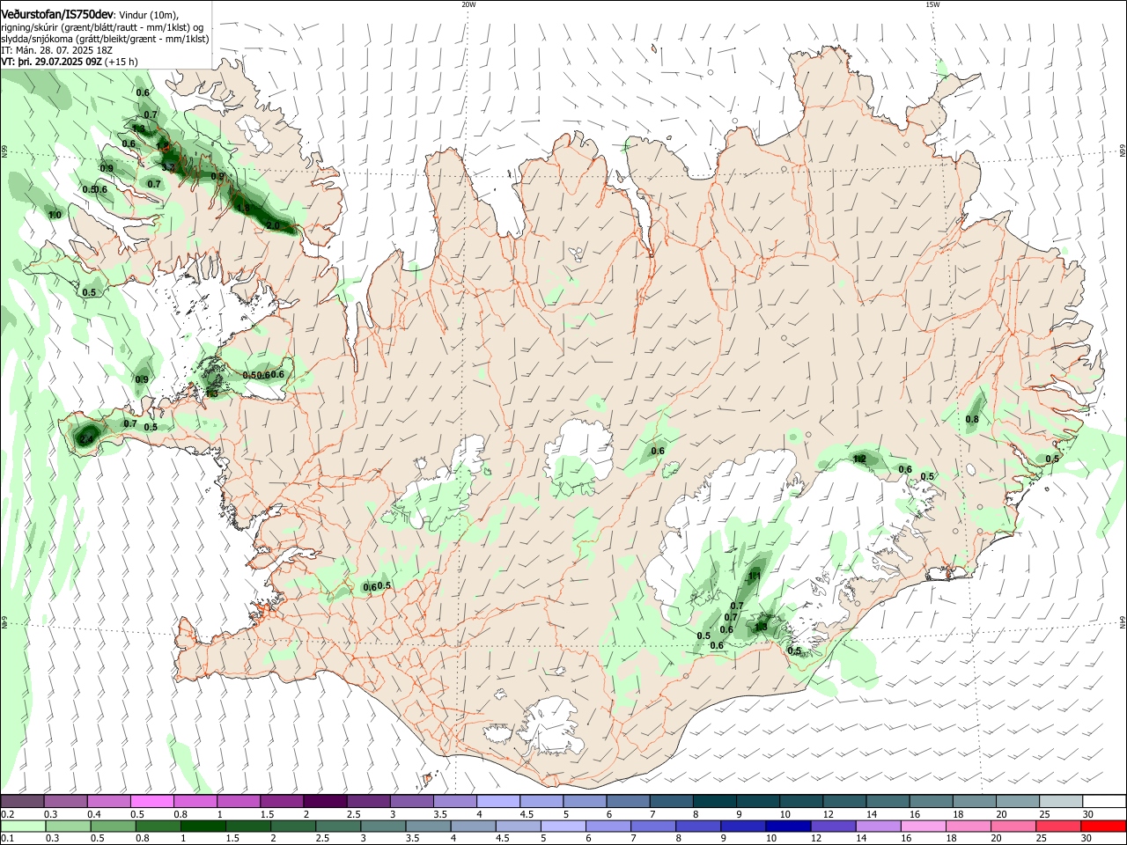The image size is (1127, 845).
Task: Pick the deep blue 10 swatch in bottom legend
Action: 787,826
